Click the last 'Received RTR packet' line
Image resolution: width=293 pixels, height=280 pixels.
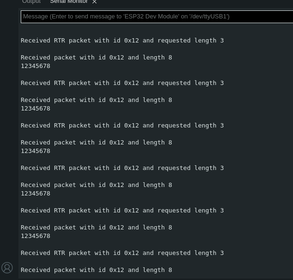click(x=122, y=253)
